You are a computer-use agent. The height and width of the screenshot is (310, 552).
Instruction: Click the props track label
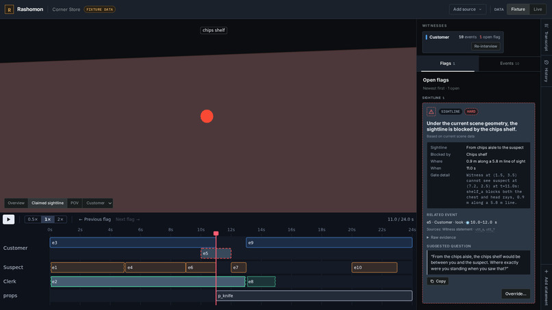tap(10, 296)
